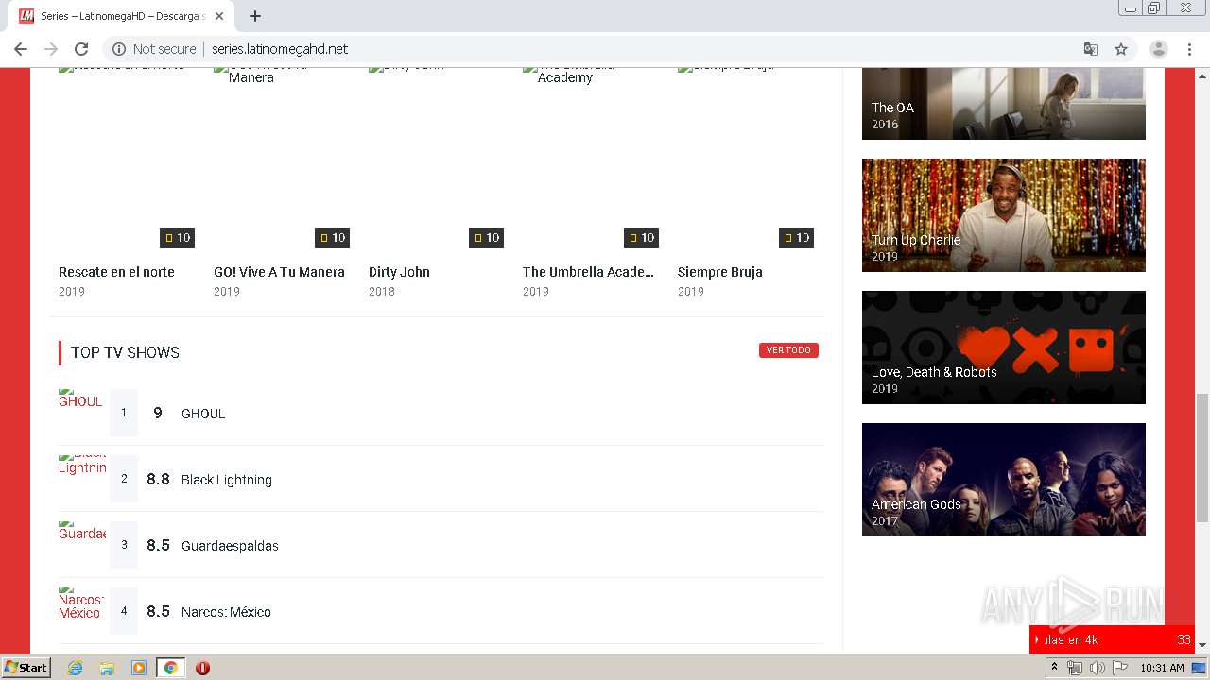This screenshot has height=680, width=1210.
Task: Click rating badge on Dirty John
Action: (487, 238)
